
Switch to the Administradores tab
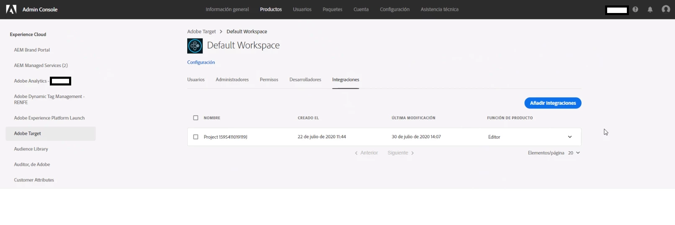[232, 80]
